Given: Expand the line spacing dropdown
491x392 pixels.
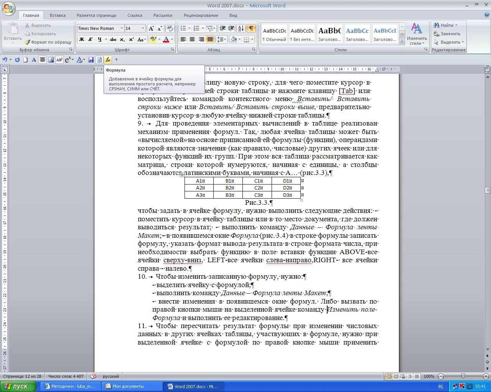Looking at the screenshot, I should coord(222,39).
